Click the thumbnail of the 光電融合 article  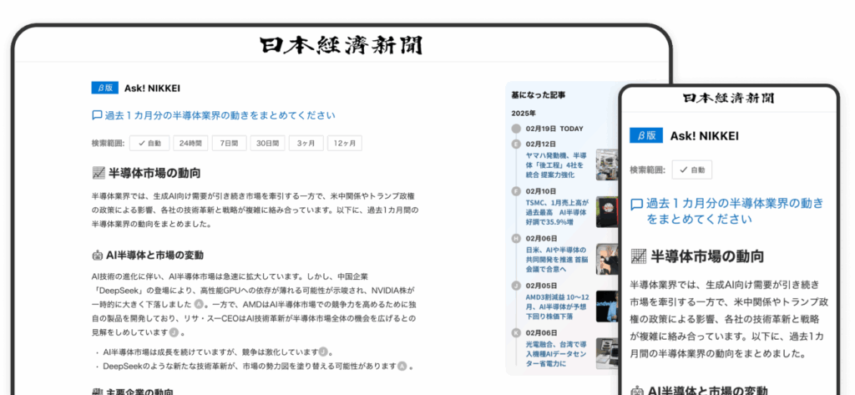pos(607,353)
